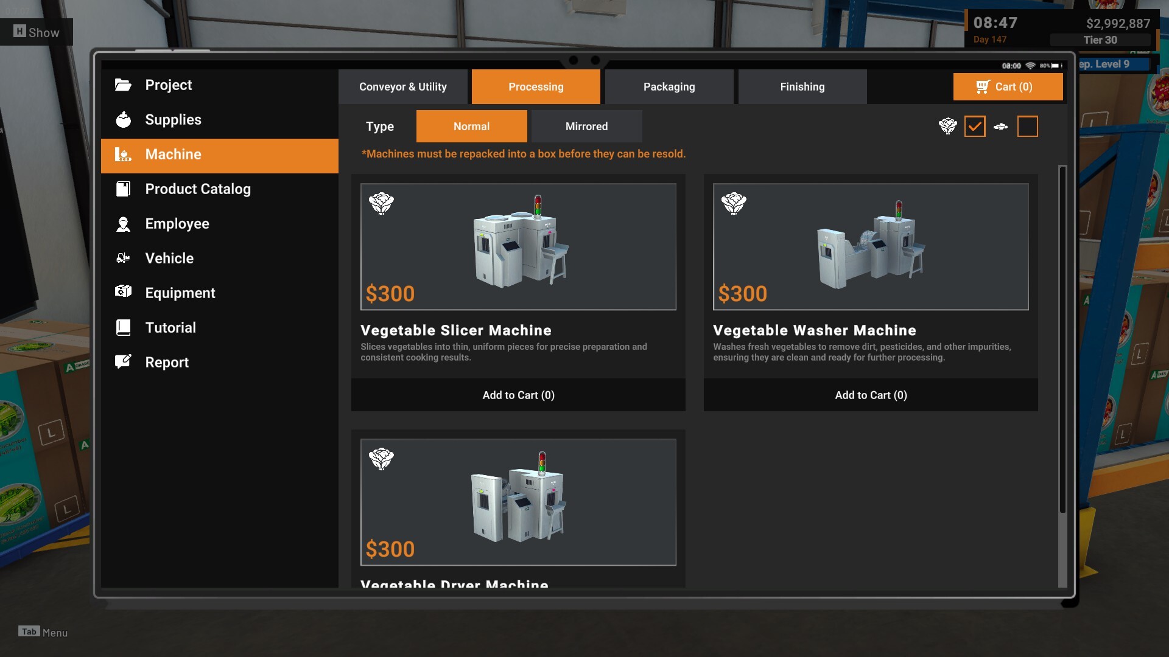The image size is (1169, 657).
Task: Select the Mirrored type option
Action: pos(586,127)
